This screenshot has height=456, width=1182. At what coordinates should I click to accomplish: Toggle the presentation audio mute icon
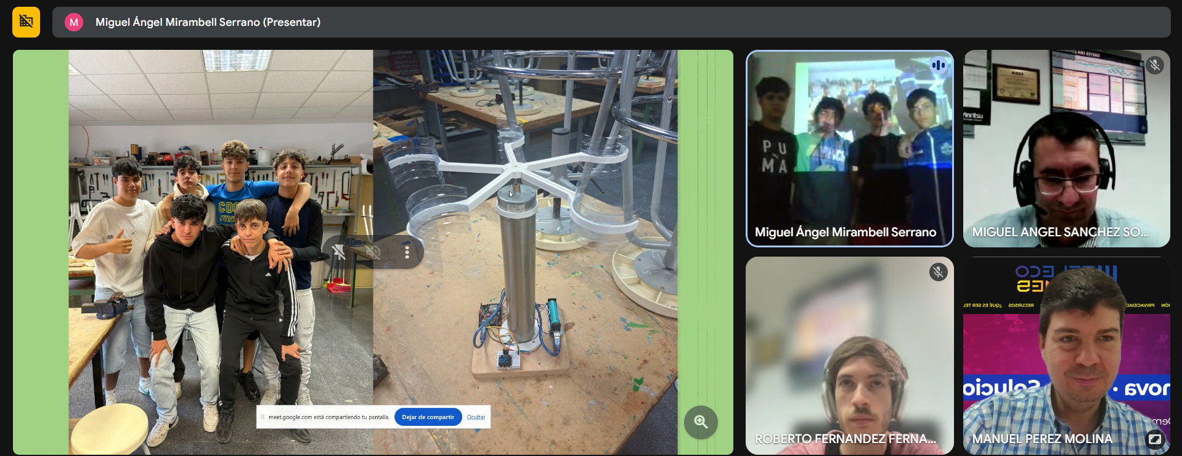373,252
